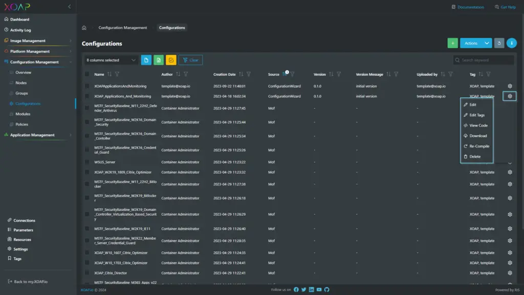Screen dimensions: 524x295
Task: Open YouTube link in footer
Action: pyautogui.click(x=319, y=290)
